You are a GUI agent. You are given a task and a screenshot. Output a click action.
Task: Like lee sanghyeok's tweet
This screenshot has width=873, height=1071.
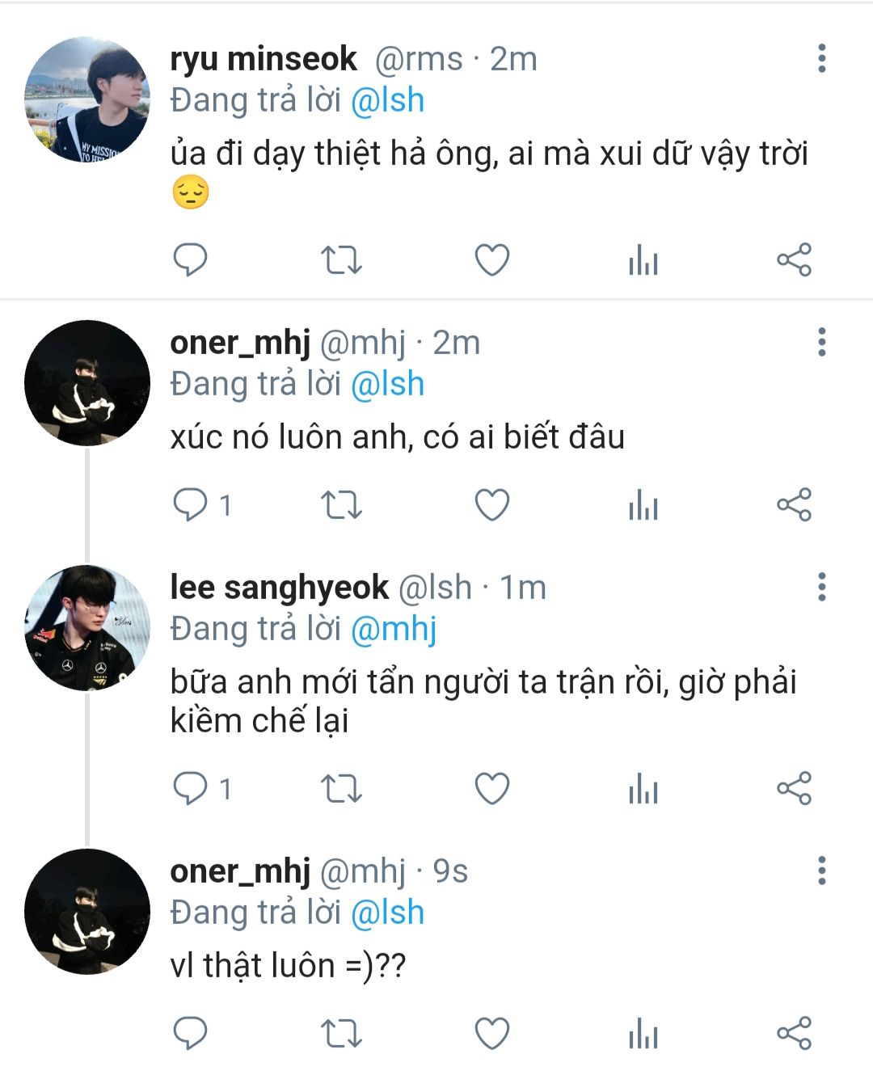pos(491,789)
